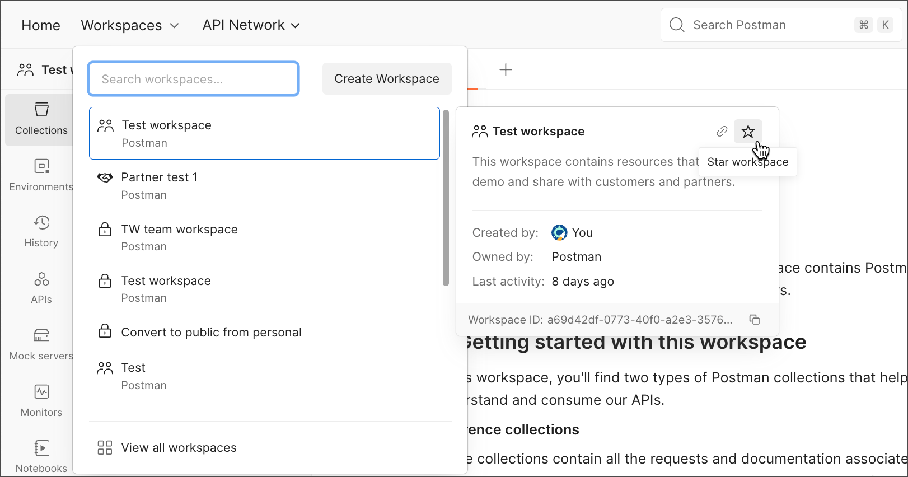908x477 pixels.
Task: Go to Home in header
Action: (41, 25)
